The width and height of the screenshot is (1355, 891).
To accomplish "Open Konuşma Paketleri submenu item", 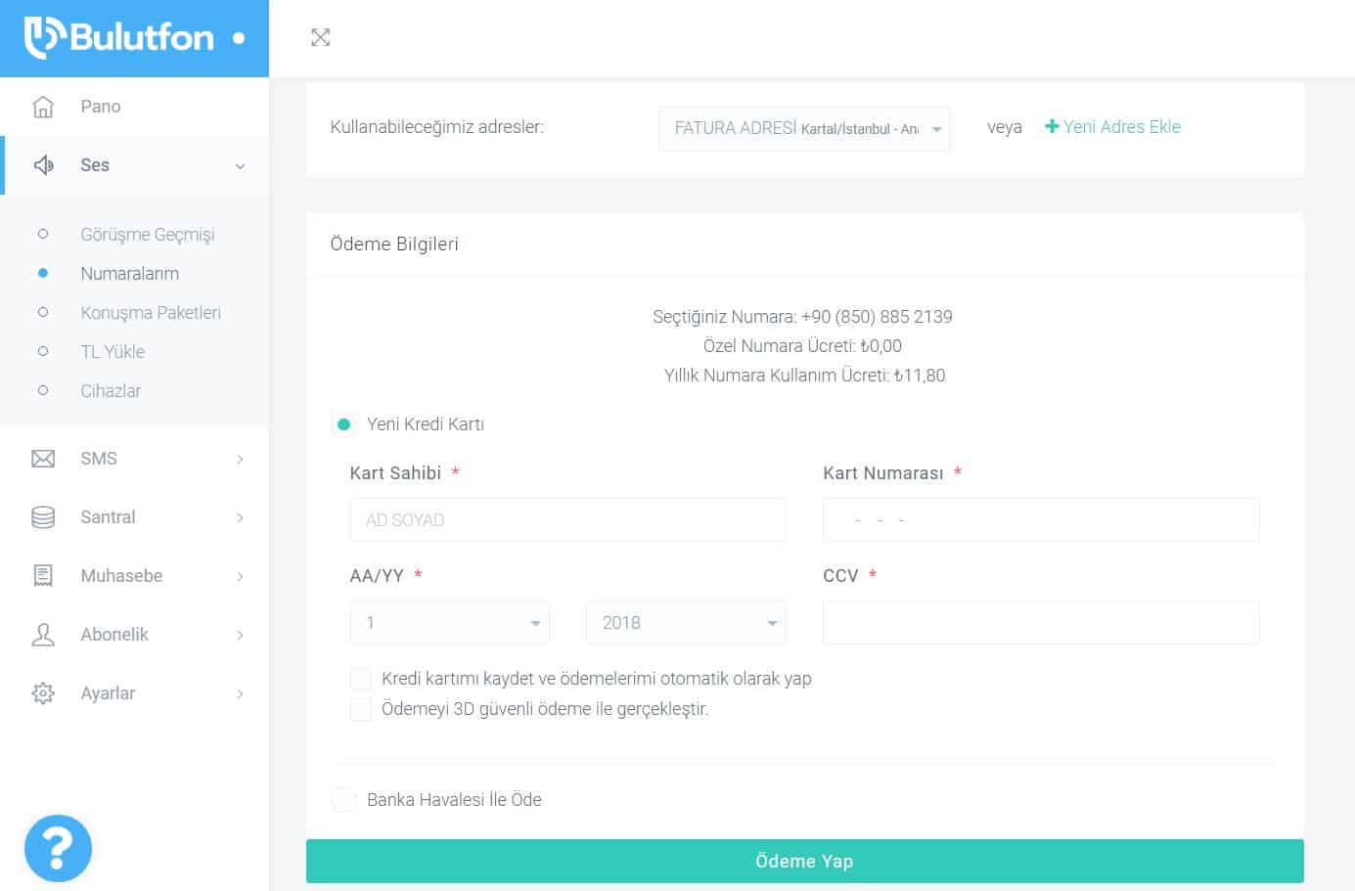I will [x=151, y=313].
